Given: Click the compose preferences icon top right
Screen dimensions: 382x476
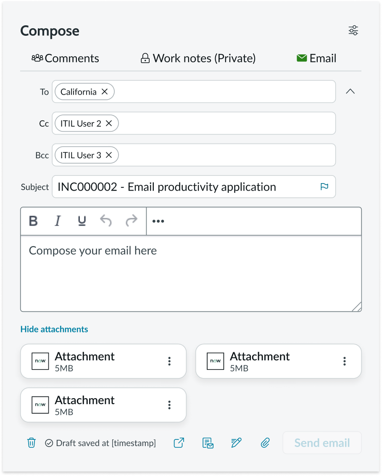Looking at the screenshot, I should click(353, 30).
